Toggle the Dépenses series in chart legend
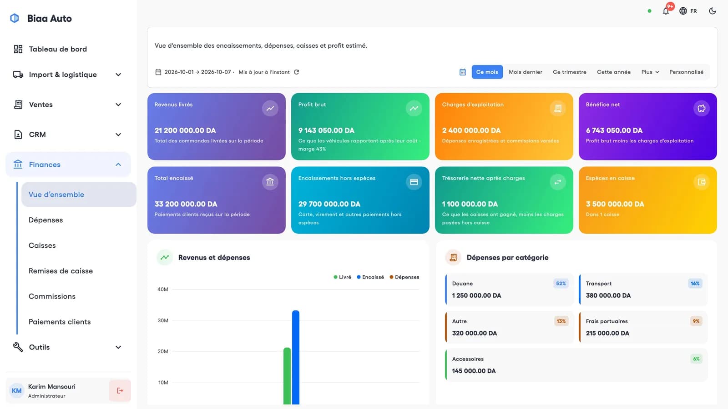Viewport: 728px width, 409px height. click(x=404, y=277)
